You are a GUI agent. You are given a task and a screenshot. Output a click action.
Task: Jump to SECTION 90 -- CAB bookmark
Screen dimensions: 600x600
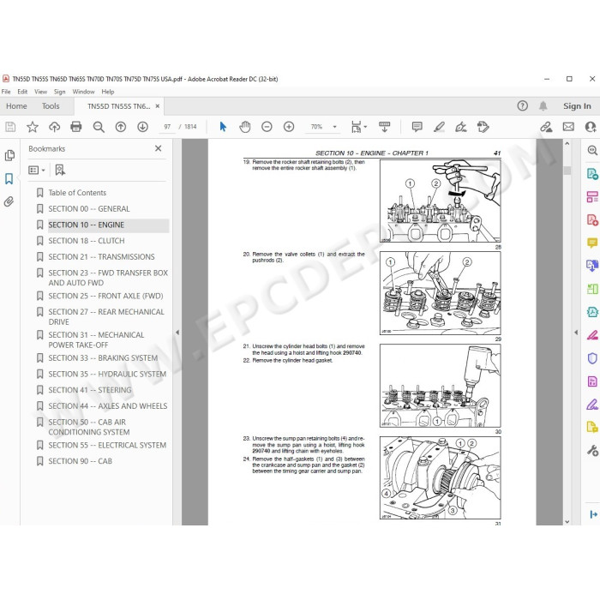pos(80,461)
